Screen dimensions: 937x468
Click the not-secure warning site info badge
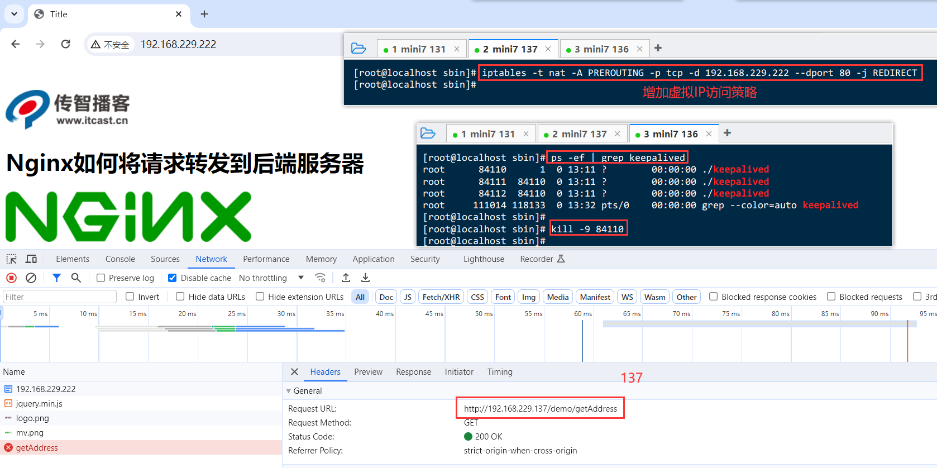point(111,45)
